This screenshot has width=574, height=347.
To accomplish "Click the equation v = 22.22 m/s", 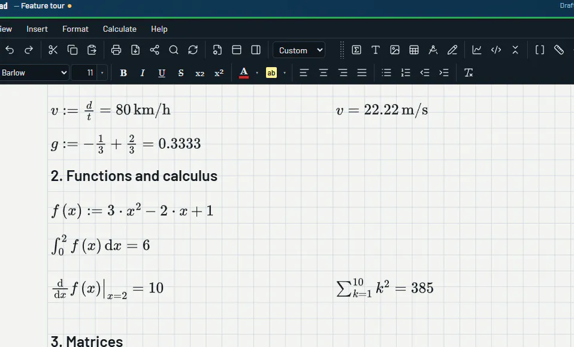I will tap(382, 110).
